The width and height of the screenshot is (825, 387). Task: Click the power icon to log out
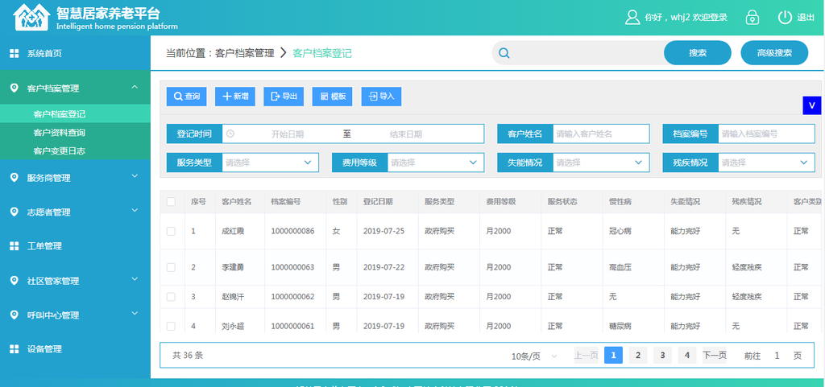[x=785, y=18]
